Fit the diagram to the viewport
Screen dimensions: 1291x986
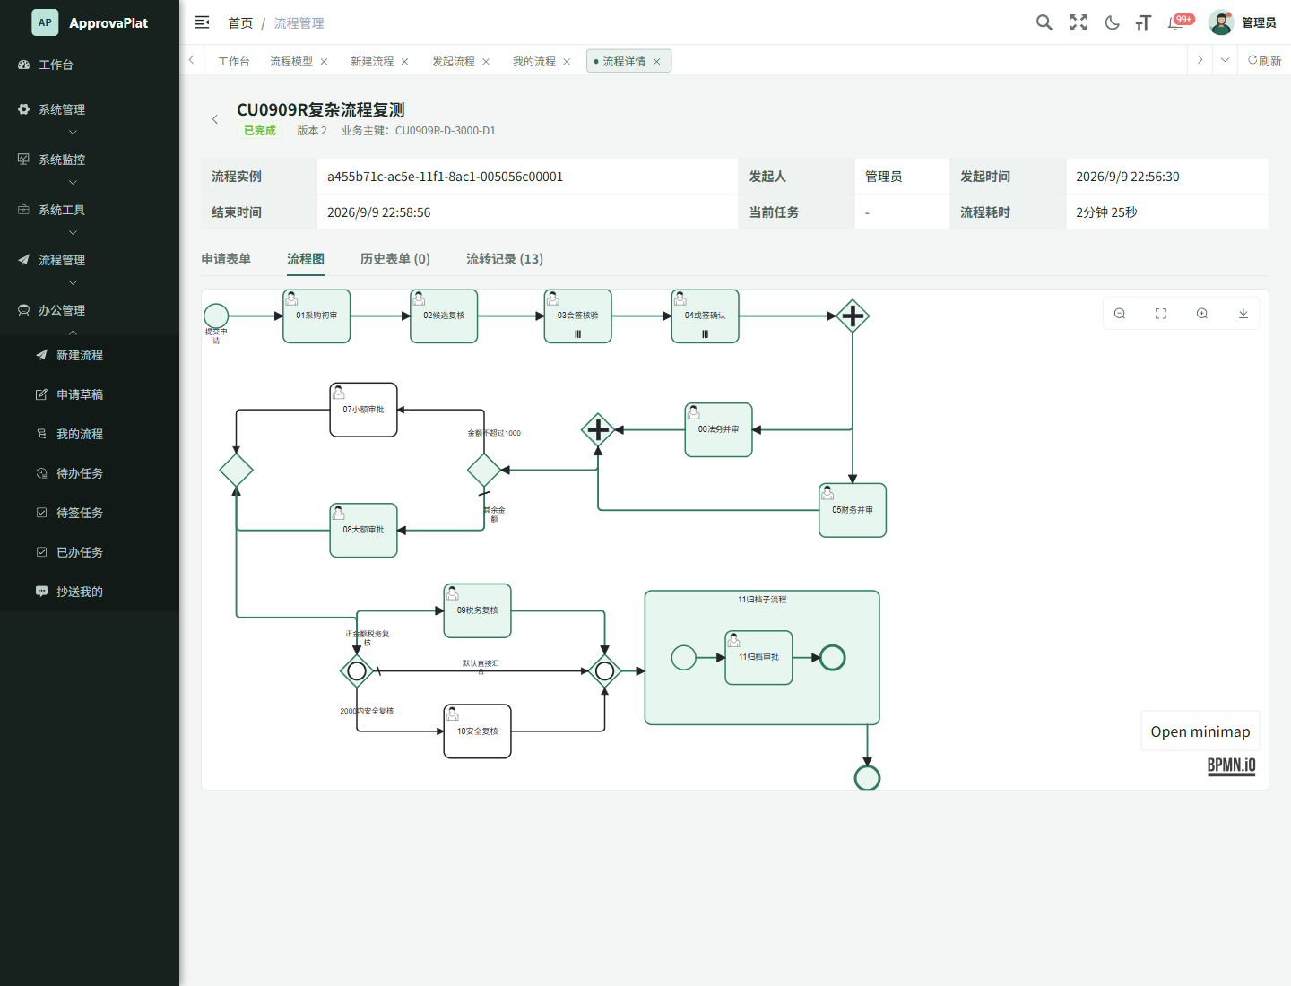(x=1161, y=314)
